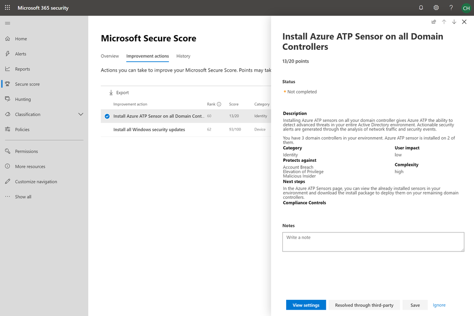Open Hunting in the sidebar

23,99
